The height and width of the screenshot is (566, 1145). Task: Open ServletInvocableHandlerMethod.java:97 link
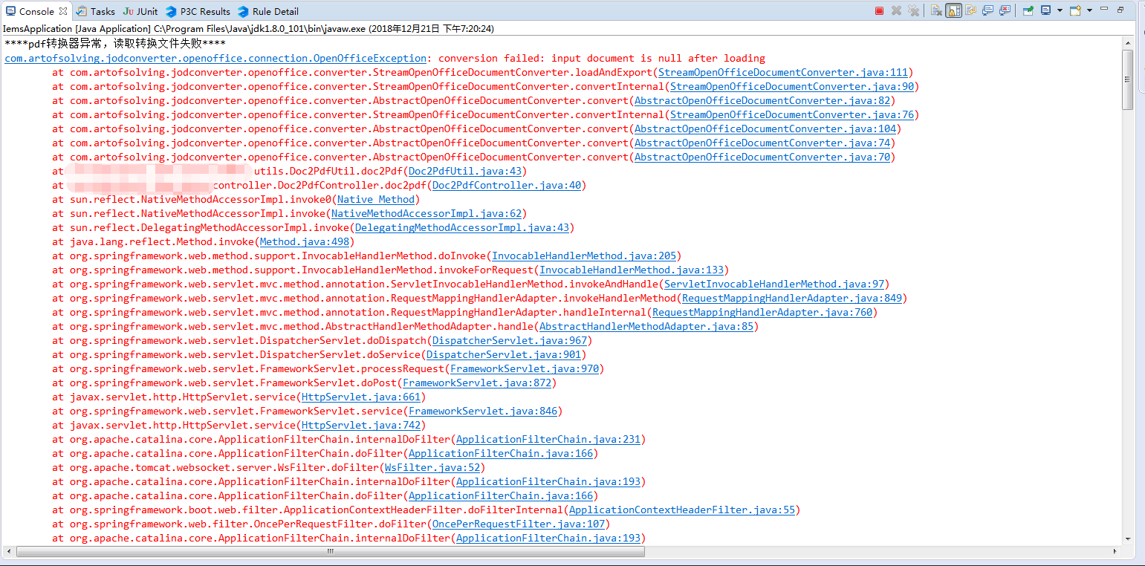[x=774, y=284]
